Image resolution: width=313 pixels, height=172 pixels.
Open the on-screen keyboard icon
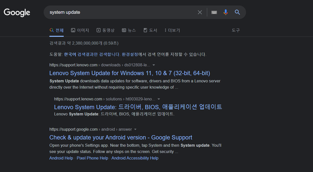coord(214,12)
